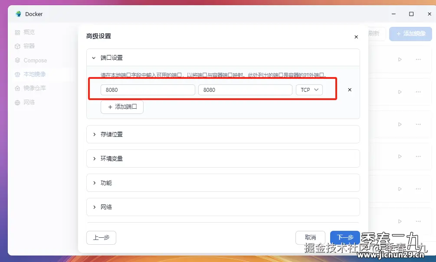
Task: Click the 添加镜像 button
Action: [410, 34]
